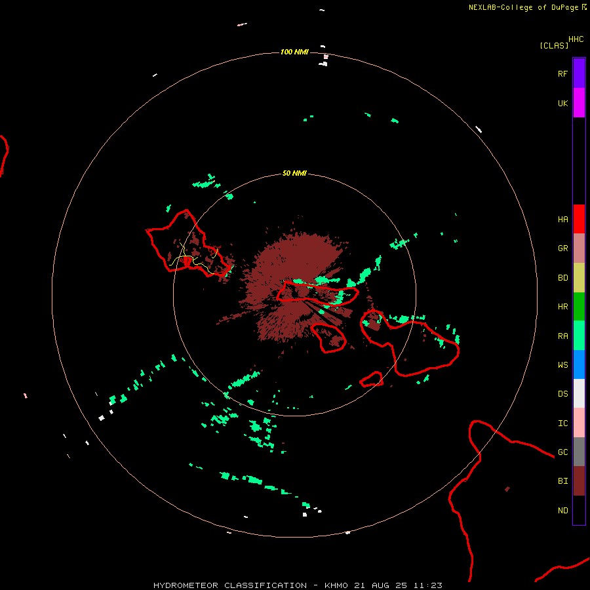The image size is (590, 590).
Task: Click the ND legend label
Action: pos(562,511)
